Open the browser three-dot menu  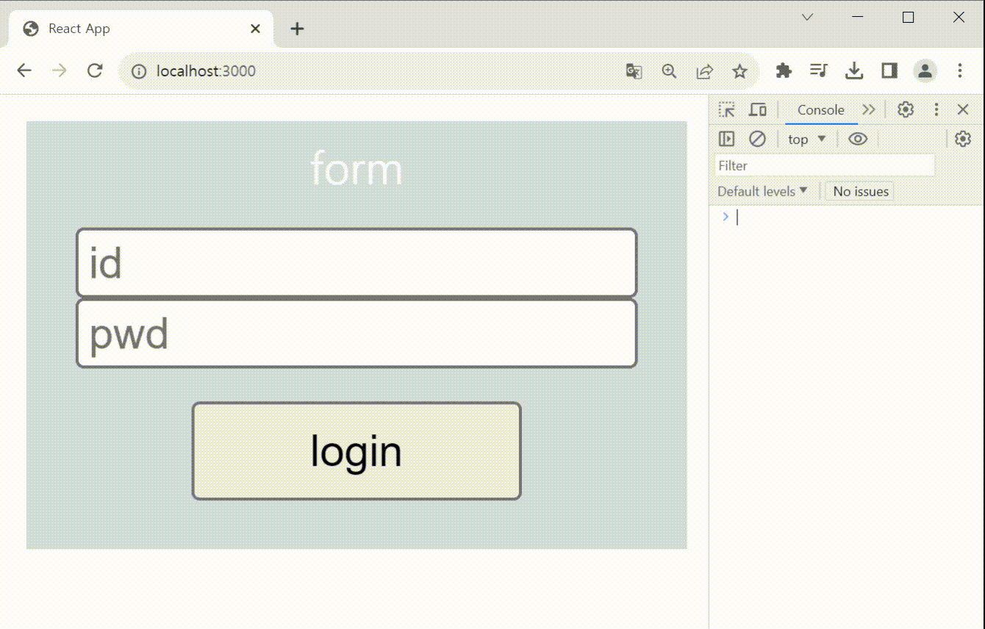tap(960, 71)
